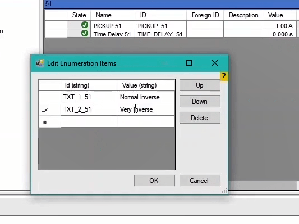299x224 pixels.
Task: Click the Id (string) column header
Action: 89,85
